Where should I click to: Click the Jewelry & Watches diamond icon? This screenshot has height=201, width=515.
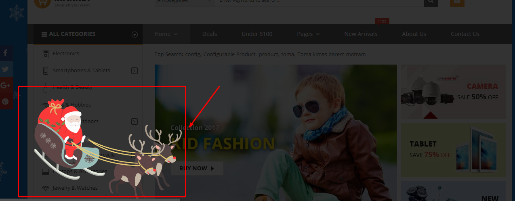46,188
